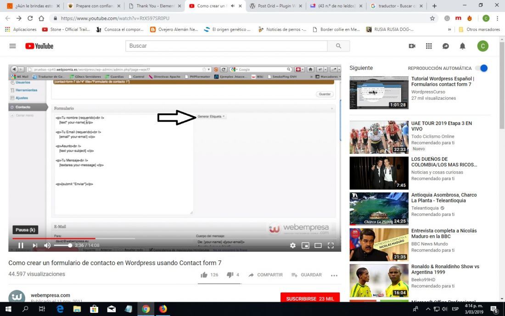
Task: Switch to the 43 no leídos mail tab
Action: pos(336,6)
